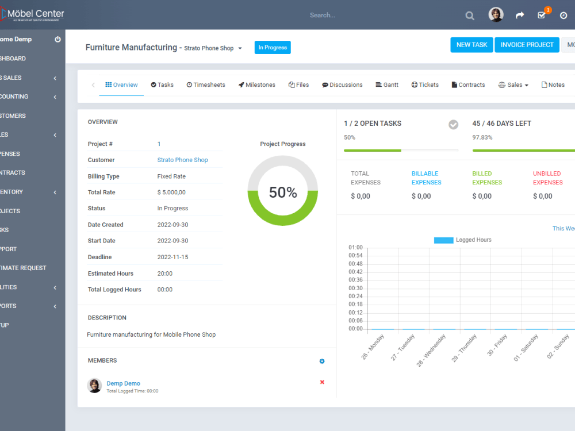575x431 pixels.
Task: Click the Estimated Hours value 20:00
Action: click(164, 274)
